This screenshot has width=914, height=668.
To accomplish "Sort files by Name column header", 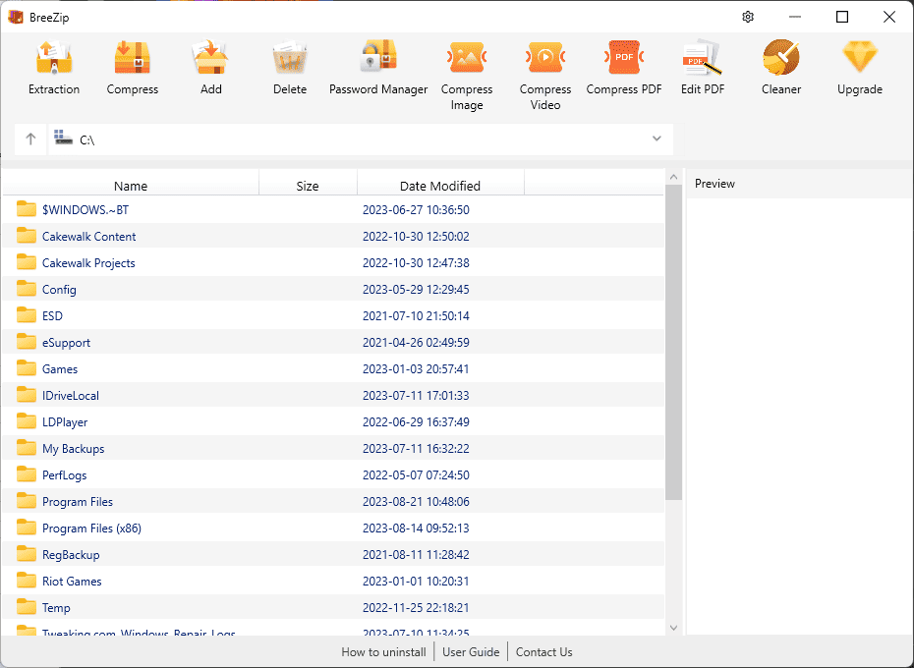I will 131,186.
